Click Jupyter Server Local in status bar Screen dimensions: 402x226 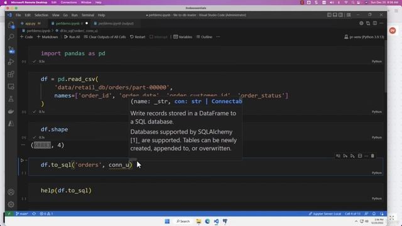325,213
